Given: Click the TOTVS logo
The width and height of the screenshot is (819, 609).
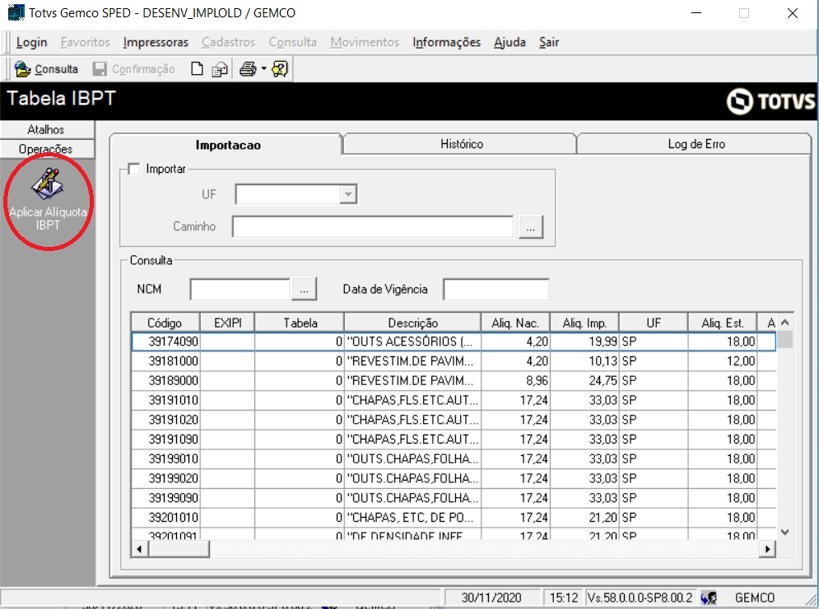Looking at the screenshot, I should [770, 101].
